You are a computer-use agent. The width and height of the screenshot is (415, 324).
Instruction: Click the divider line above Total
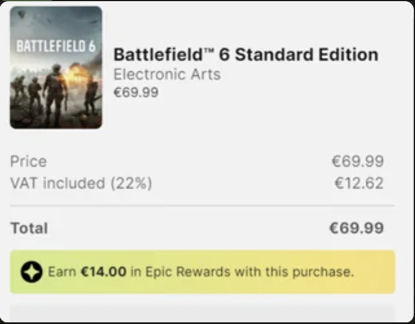(x=203, y=206)
